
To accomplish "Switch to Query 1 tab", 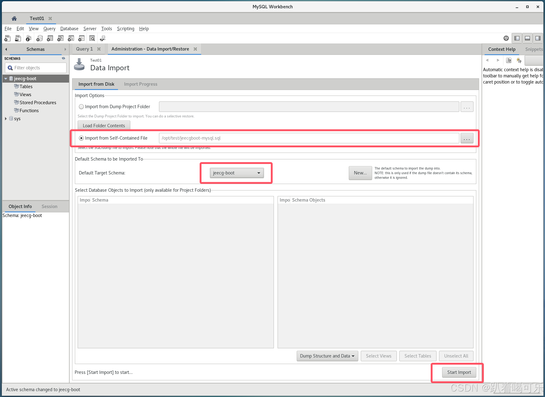I will pos(84,49).
